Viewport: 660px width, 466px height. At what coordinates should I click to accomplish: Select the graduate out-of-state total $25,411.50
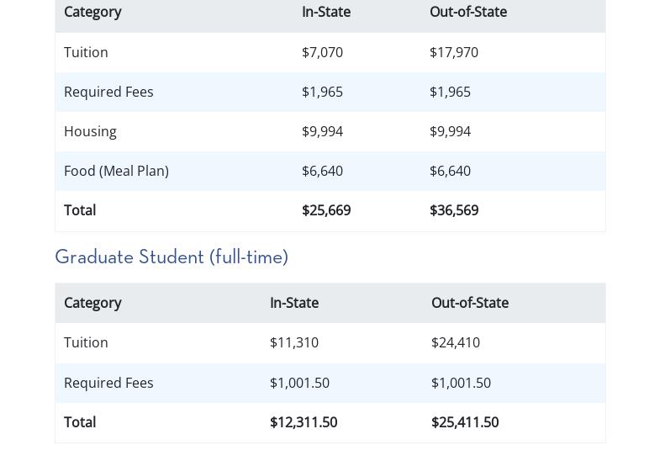(465, 422)
